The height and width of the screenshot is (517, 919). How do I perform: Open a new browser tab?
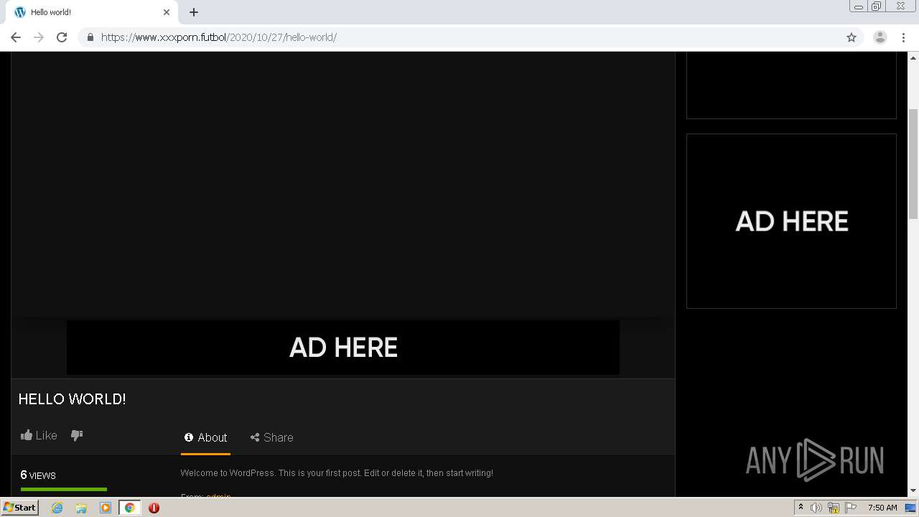[x=194, y=12]
